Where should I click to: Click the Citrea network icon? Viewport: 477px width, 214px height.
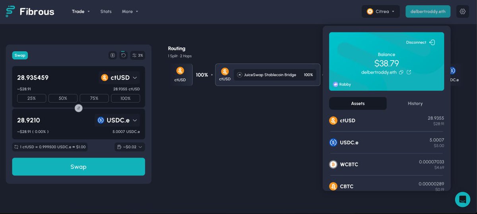pyautogui.click(x=370, y=11)
